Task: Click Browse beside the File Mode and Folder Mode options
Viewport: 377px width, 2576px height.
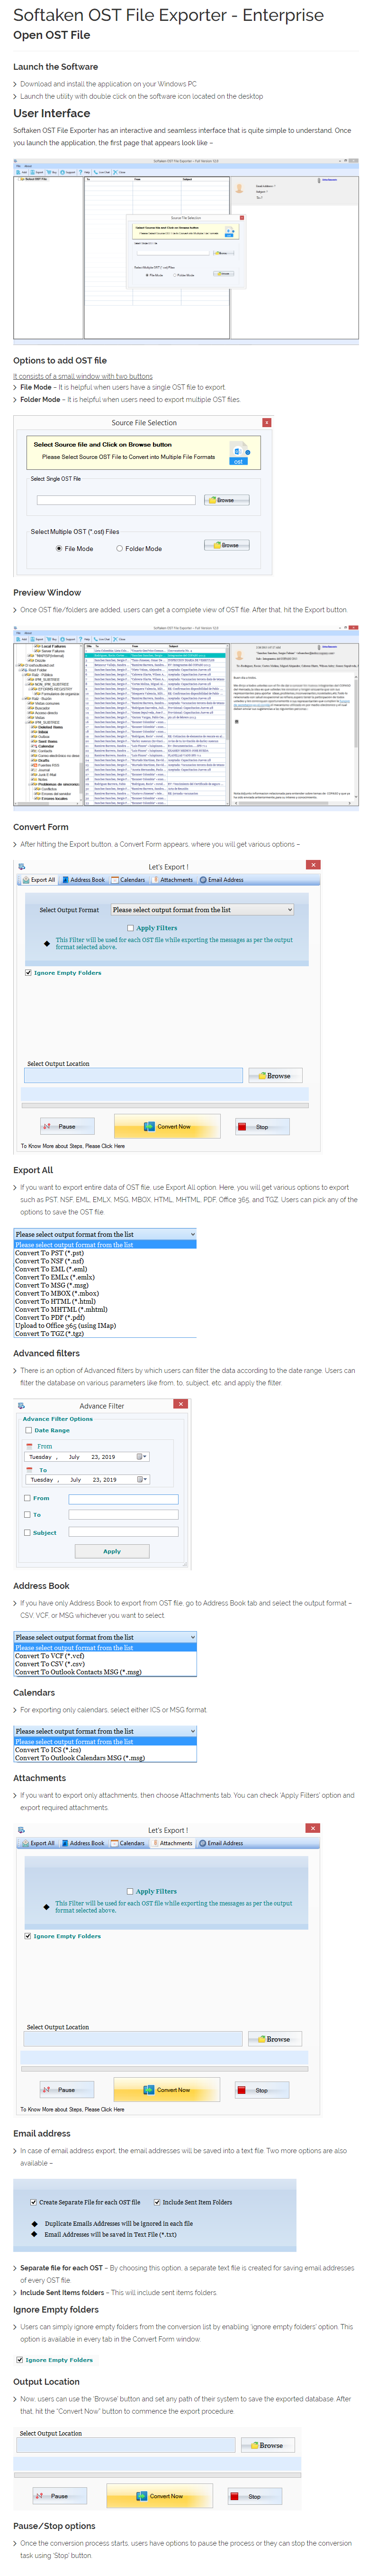Action: point(226,545)
